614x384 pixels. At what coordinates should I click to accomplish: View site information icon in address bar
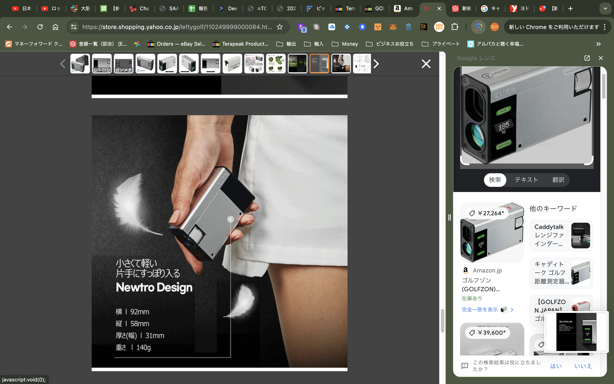(74, 27)
